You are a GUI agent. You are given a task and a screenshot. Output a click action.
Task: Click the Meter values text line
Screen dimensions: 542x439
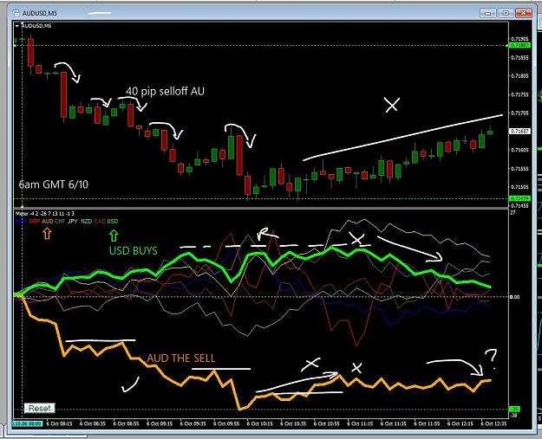(45, 214)
